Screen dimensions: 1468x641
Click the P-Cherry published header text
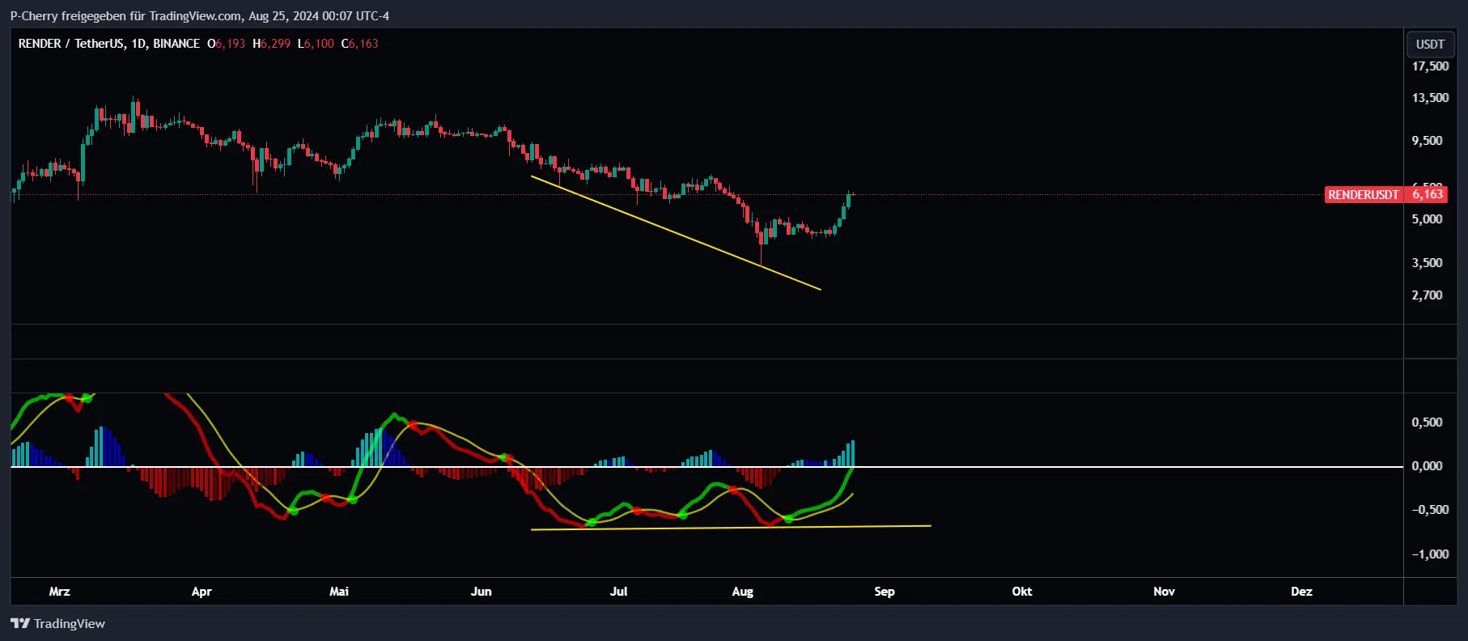coord(199,15)
